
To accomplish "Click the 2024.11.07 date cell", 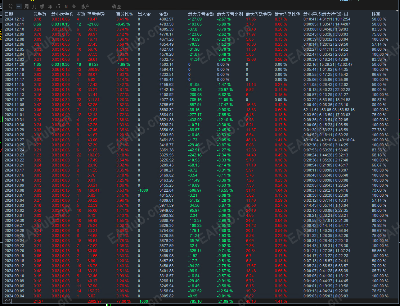I will point(14,100).
